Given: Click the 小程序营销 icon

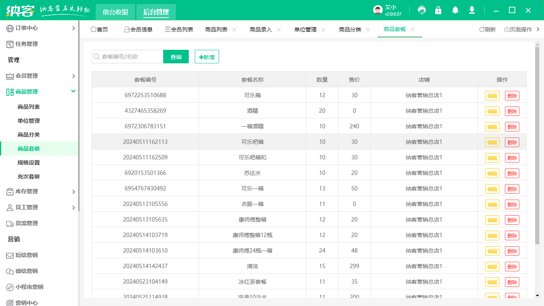Looking at the screenshot, I should pyautogui.click(x=10, y=287).
